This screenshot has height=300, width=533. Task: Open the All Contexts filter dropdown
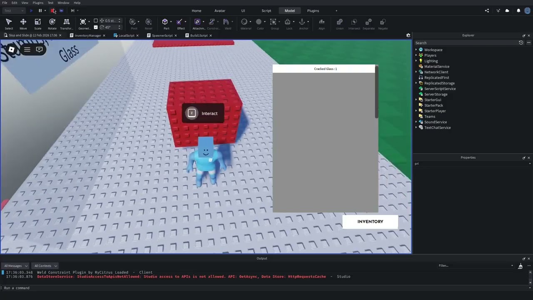(45, 266)
